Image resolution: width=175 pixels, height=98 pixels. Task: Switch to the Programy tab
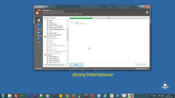pos(53,18)
